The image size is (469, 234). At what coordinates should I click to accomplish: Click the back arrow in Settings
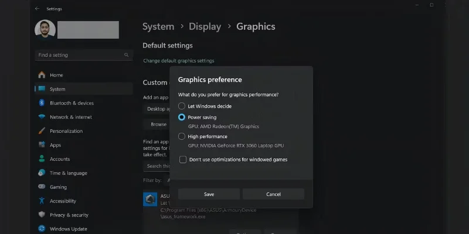[x=37, y=9]
